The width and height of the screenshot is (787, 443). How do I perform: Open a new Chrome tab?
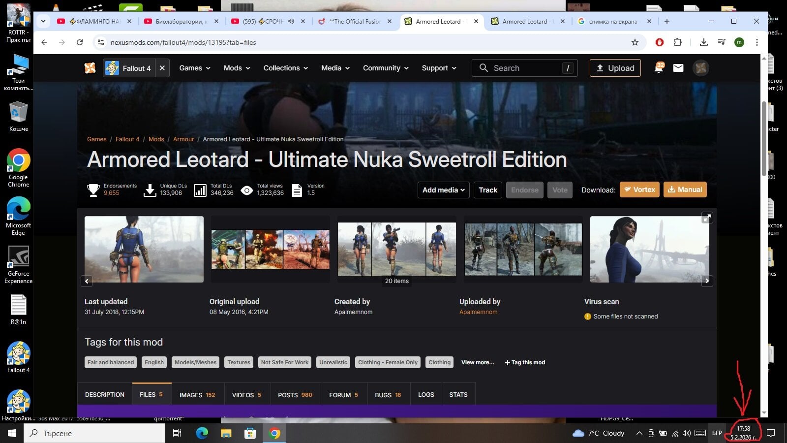[667, 21]
